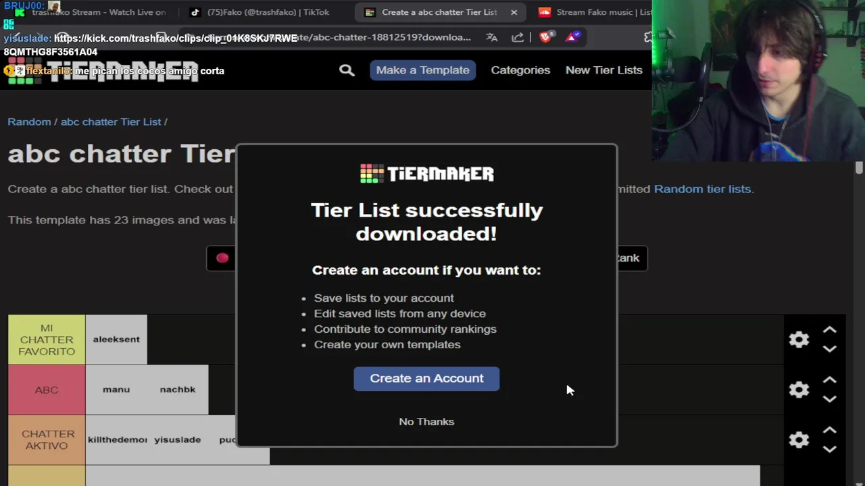Close the Create a abc chatter tab
Screen dimensions: 865x486
click(514, 12)
